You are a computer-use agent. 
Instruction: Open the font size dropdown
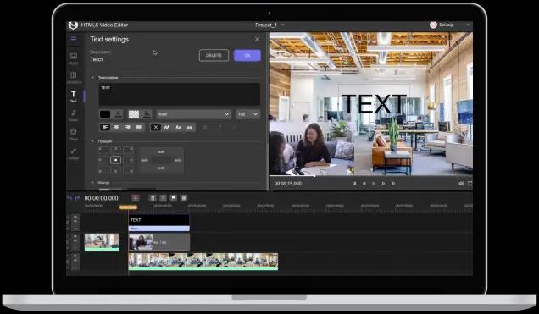(x=247, y=114)
